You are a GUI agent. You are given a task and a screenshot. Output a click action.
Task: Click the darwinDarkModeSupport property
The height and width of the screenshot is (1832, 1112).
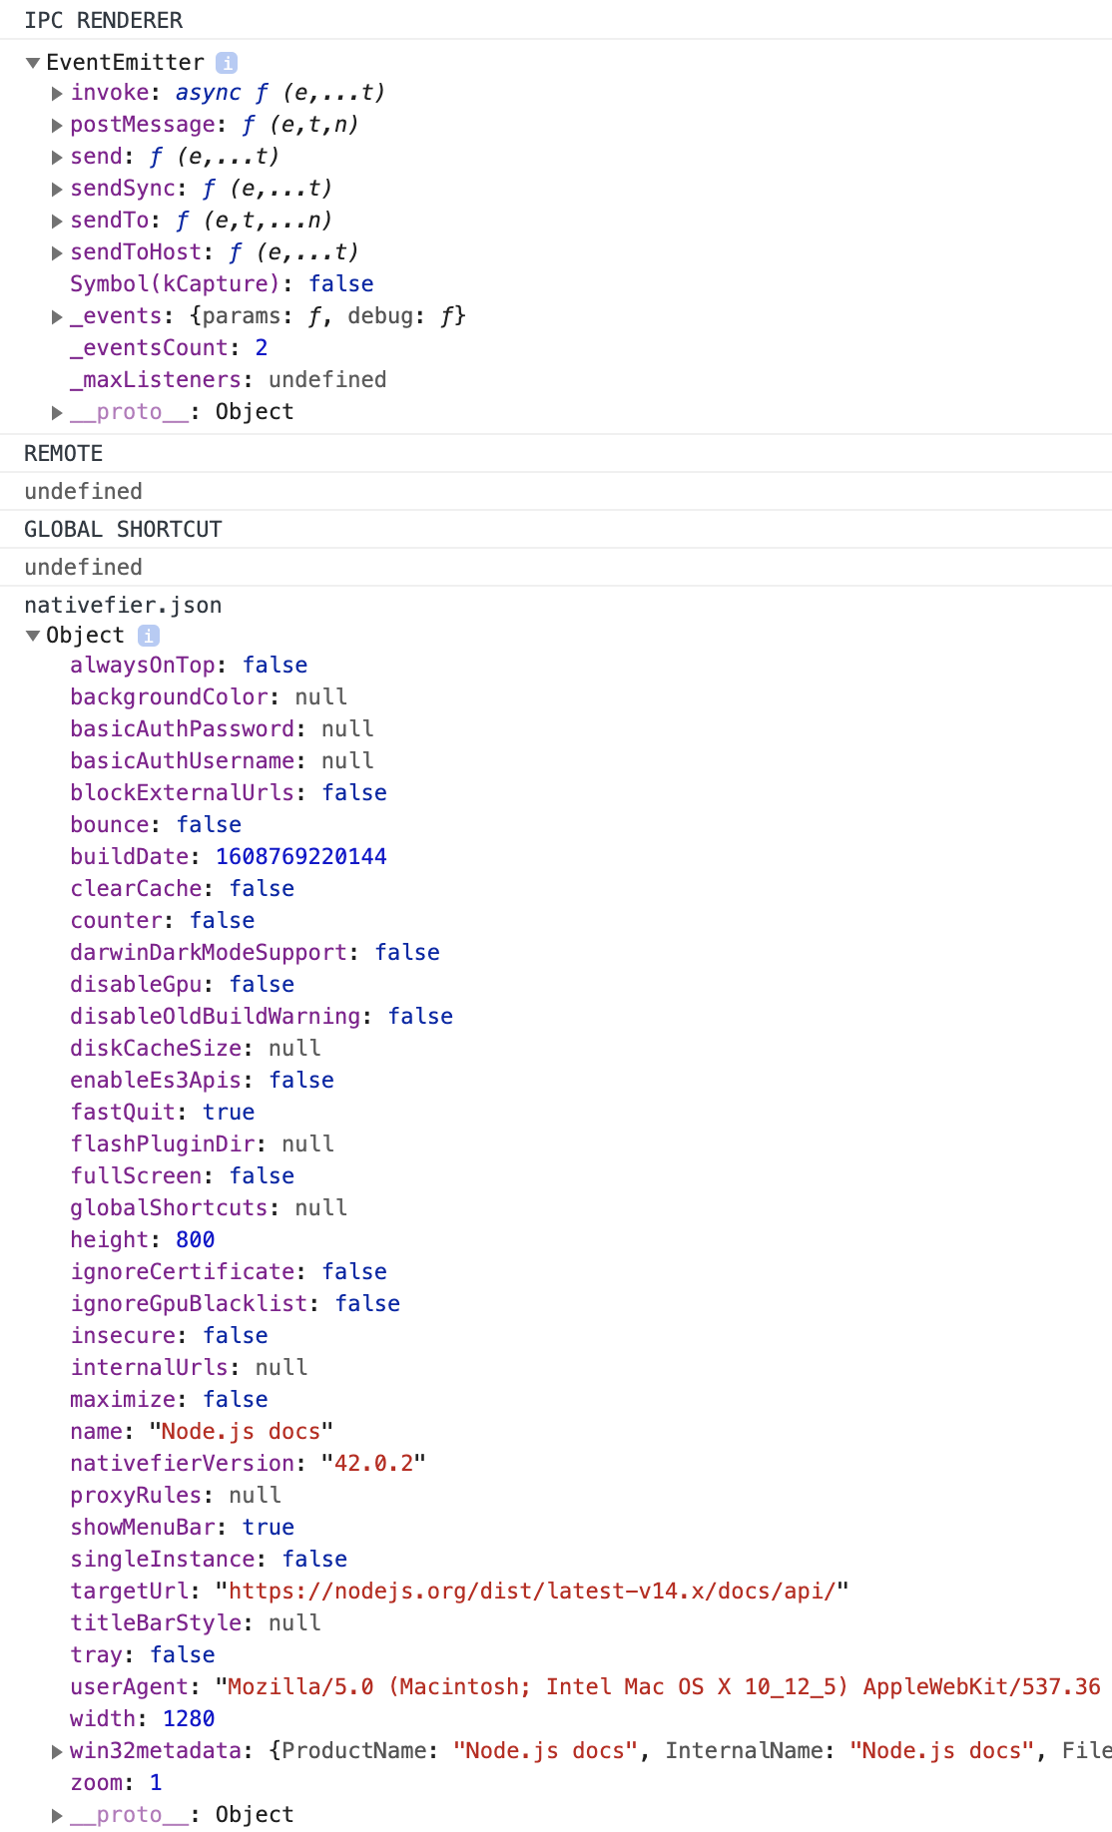[209, 952]
